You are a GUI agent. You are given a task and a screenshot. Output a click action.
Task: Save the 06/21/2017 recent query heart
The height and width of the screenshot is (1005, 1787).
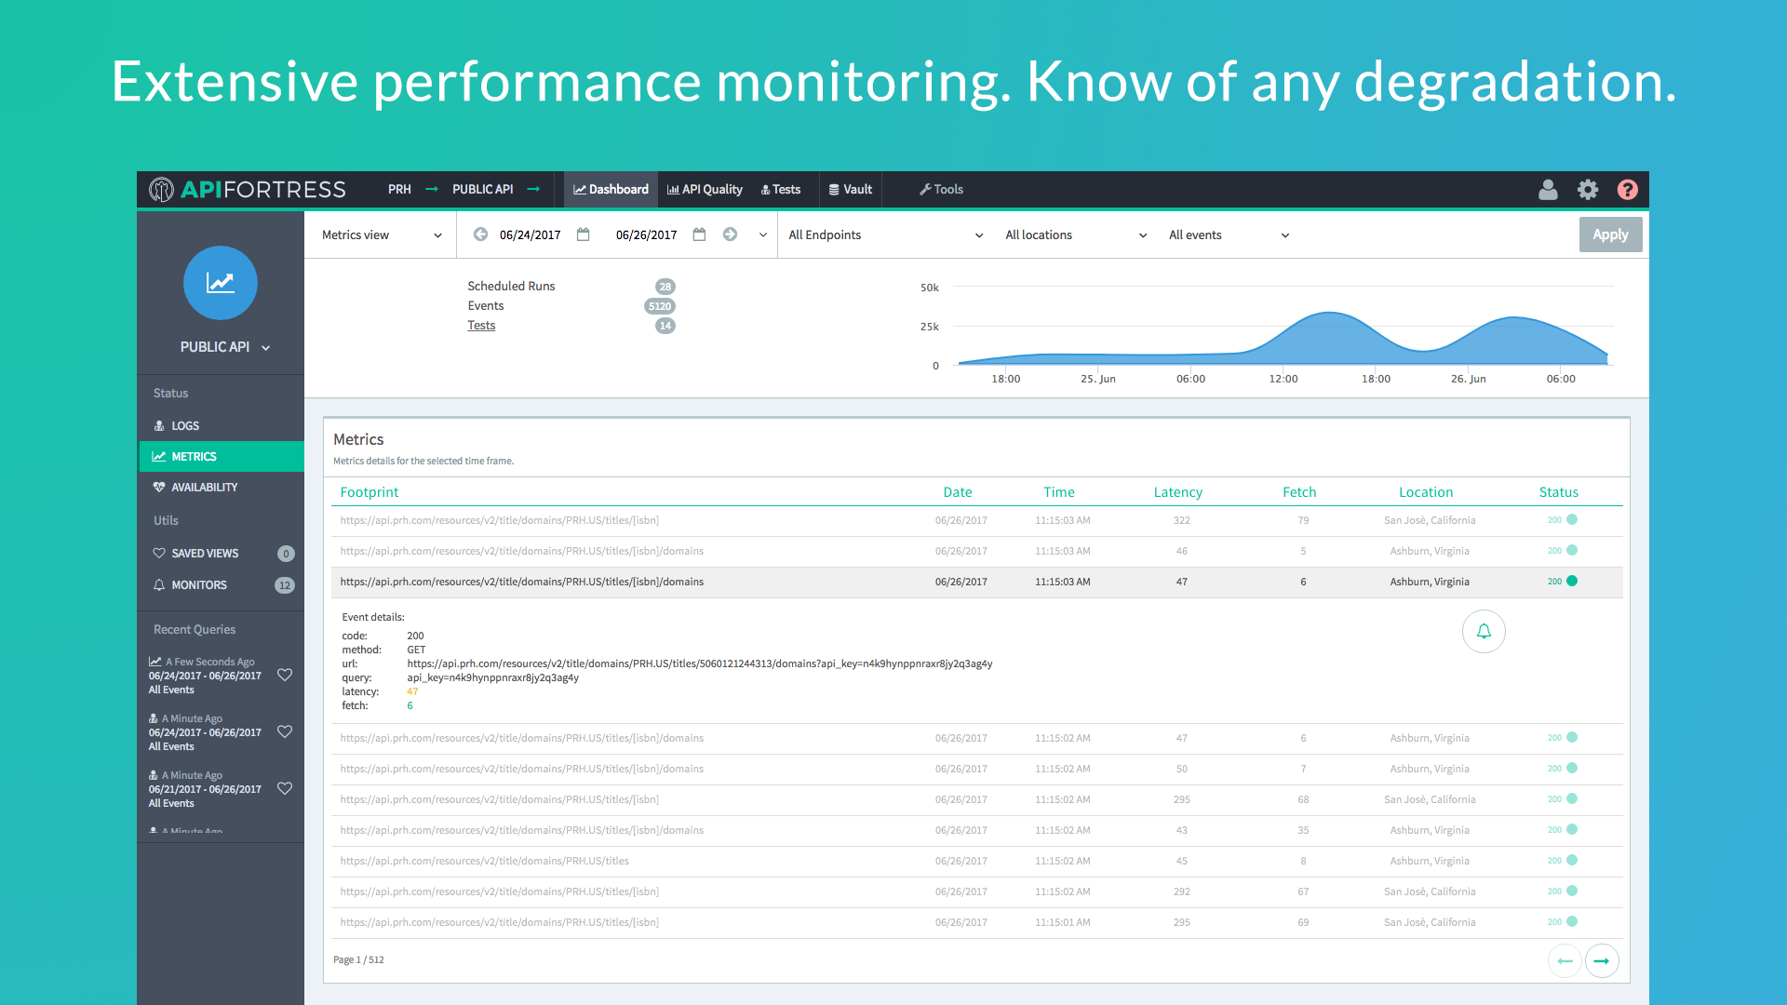tap(285, 788)
